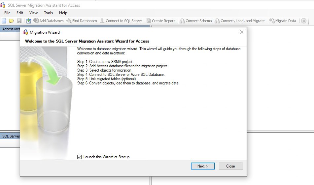The height and width of the screenshot is (185, 314).
Task: Click Connect to SQL Server toolbar button
Action: (x=121, y=21)
